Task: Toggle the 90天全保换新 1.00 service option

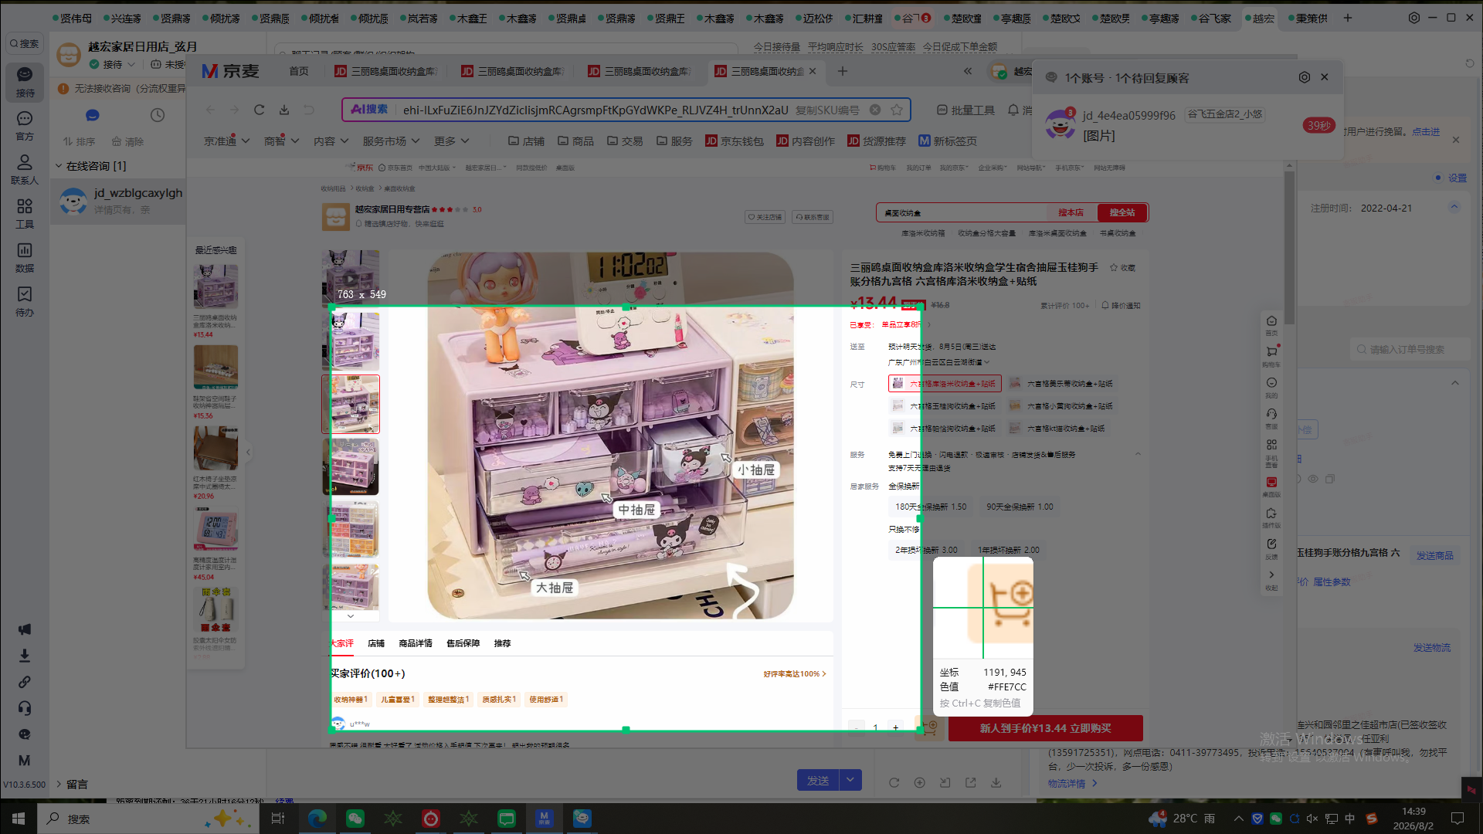Action: pyautogui.click(x=1020, y=507)
